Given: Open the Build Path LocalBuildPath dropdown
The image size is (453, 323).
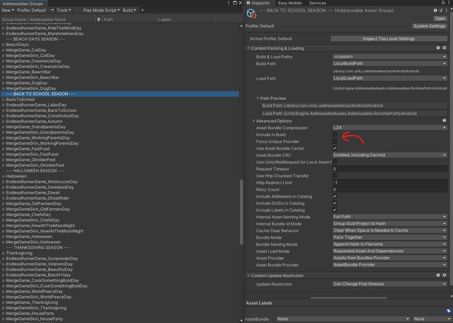Looking at the screenshot, I should pos(390,64).
